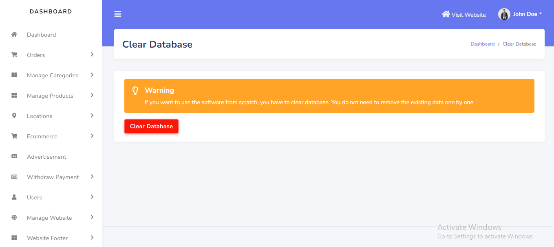Expand the Manage Categories chevron
This screenshot has width=554, height=247.
click(x=92, y=75)
